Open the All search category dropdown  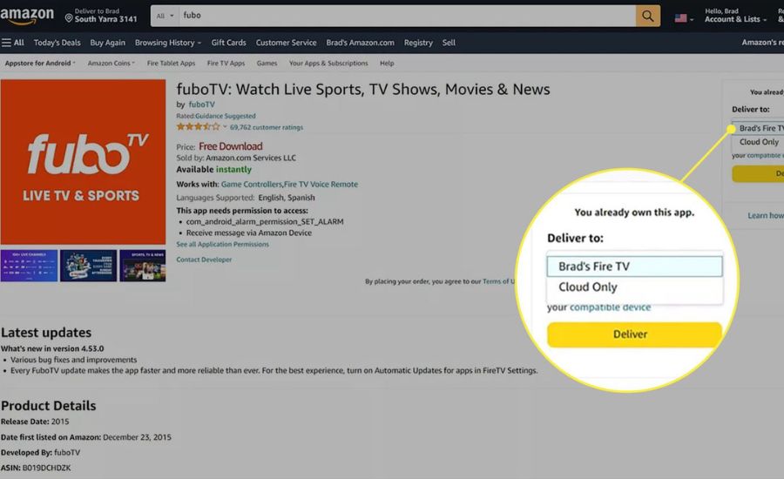[165, 16]
